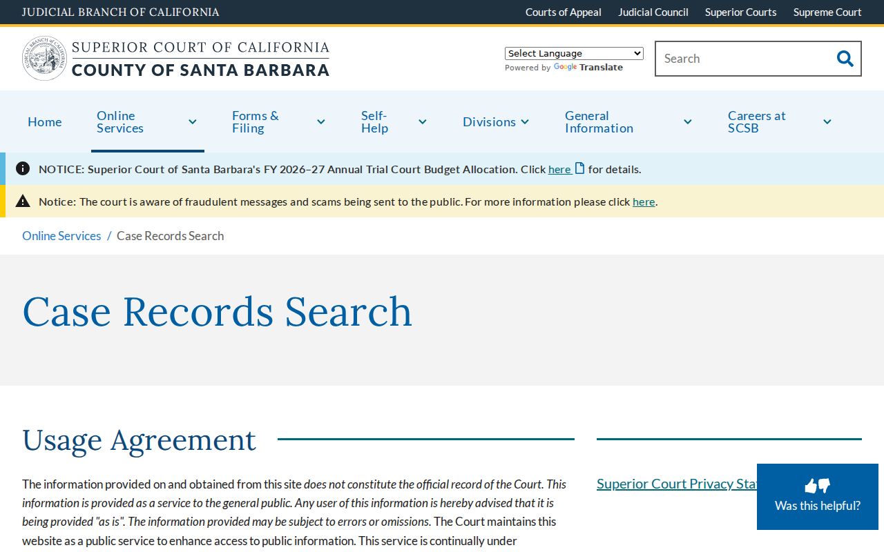884x552 pixels.
Task: Expand the Divisions menu chevron
Action: pos(525,122)
